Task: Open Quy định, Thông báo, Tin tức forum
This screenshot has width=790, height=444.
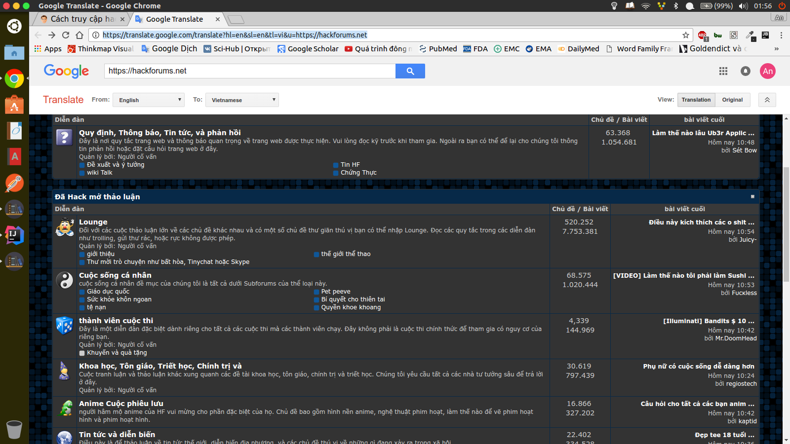Action: point(160,133)
